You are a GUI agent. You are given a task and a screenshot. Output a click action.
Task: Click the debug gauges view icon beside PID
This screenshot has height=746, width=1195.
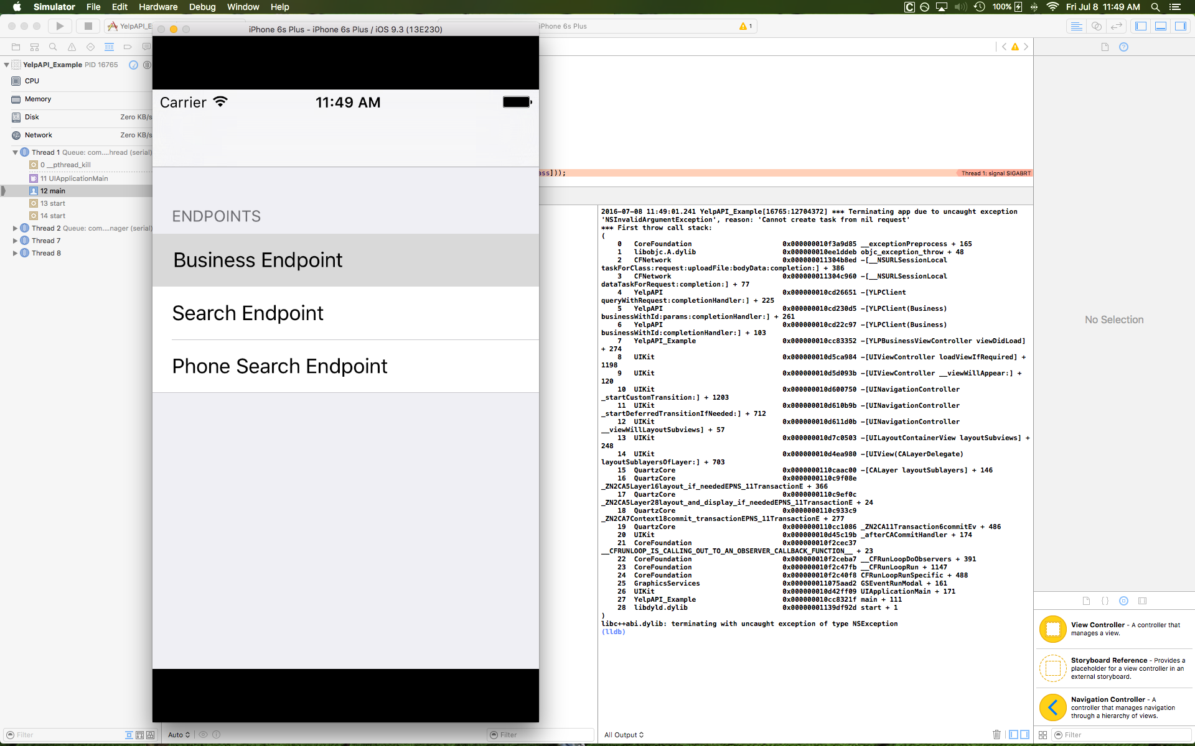click(133, 65)
